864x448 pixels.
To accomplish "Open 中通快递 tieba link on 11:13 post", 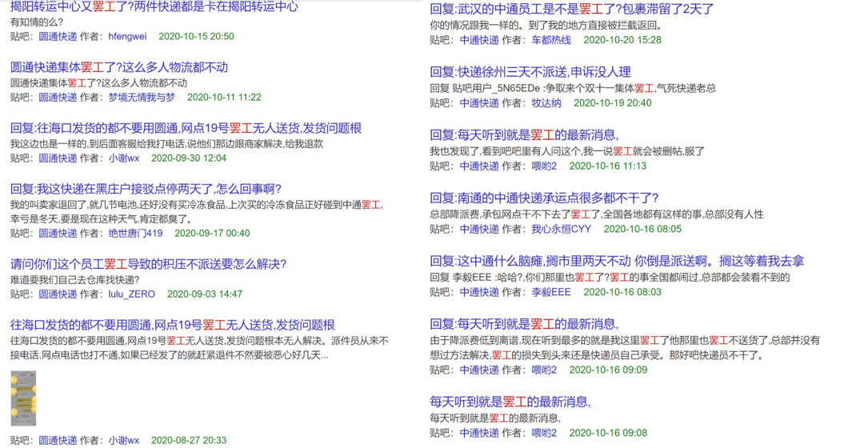I will pyautogui.click(x=479, y=166).
